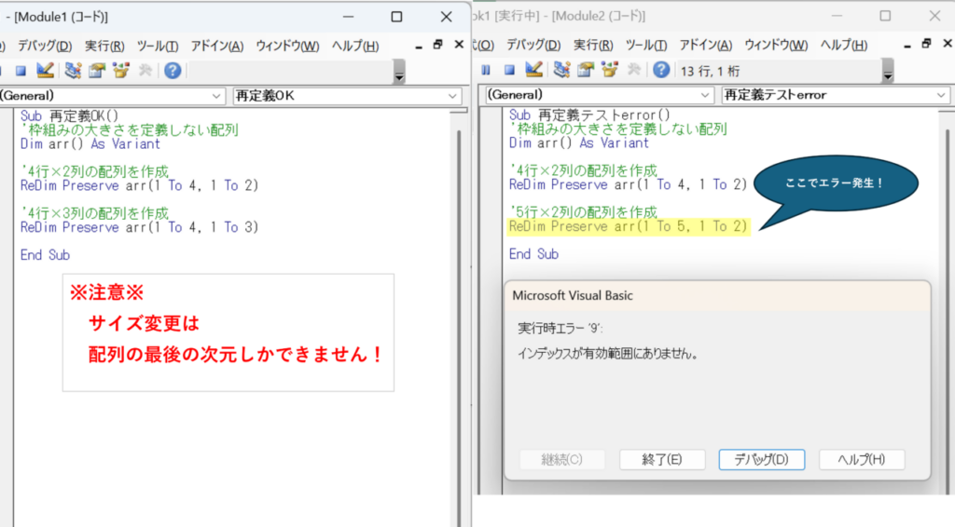955x527 pixels.
Task: Click ヘルプ(H) button in error dialog
Action: tap(861, 460)
